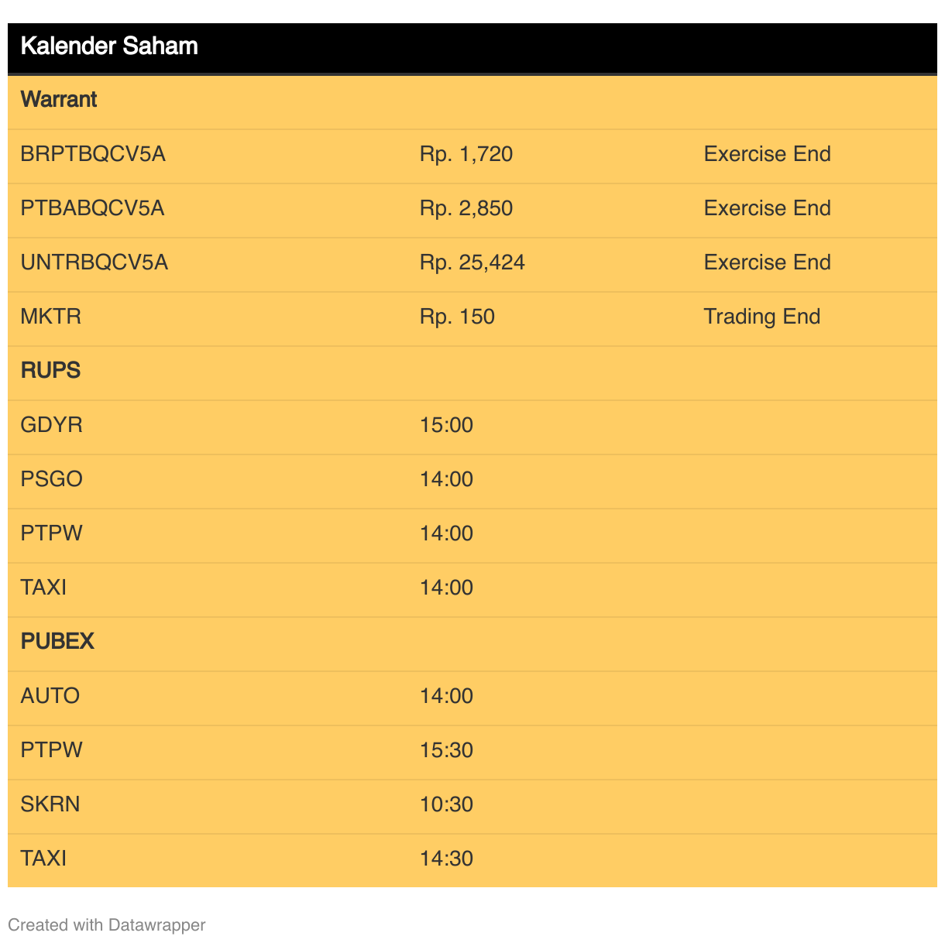Viewport: 945px width, 943px height.
Task: Click the PUBEX section heading
Action: (x=57, y=642)
